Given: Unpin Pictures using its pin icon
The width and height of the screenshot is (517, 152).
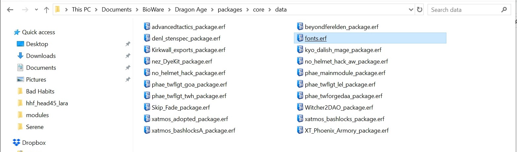Looking at the screenshot, I should (128, 80).
